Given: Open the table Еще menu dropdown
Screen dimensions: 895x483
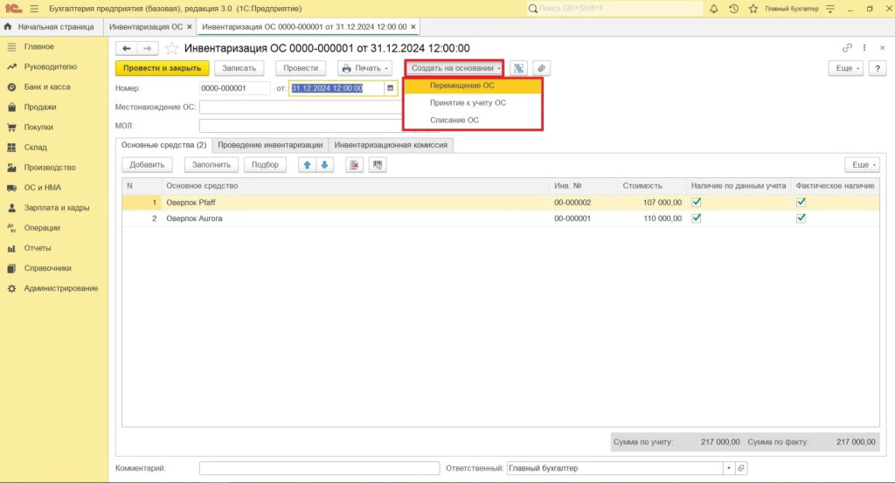Looking at the screenshot, I should pos(862,165).
